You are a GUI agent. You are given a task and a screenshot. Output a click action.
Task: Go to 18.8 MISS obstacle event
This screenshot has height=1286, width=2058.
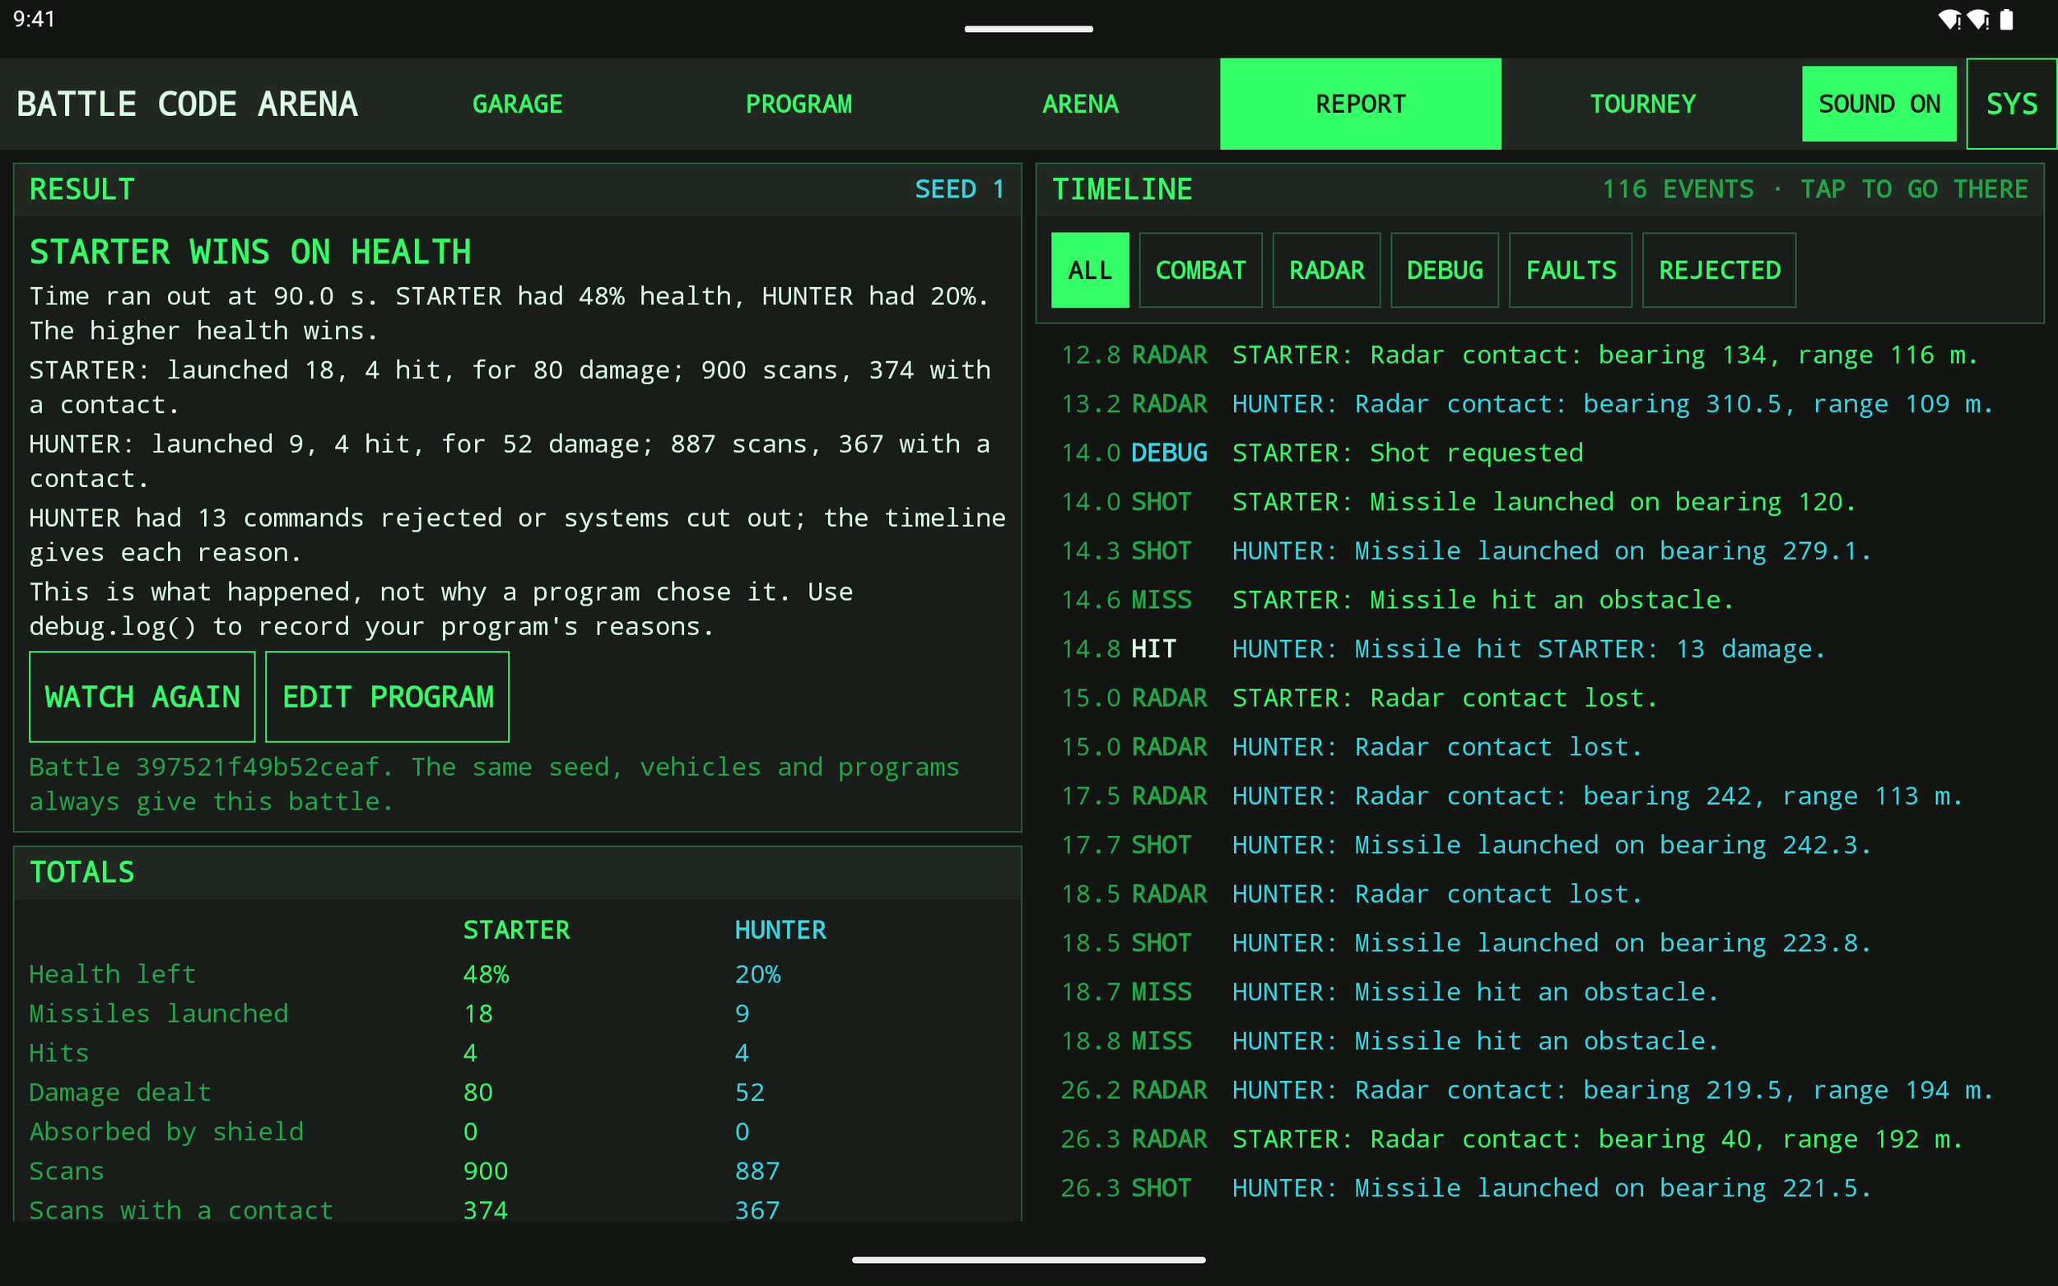tap(1539, 1041)
